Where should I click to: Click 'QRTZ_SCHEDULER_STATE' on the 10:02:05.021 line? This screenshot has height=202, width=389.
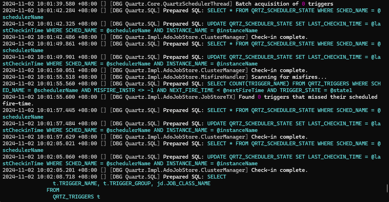[x=283, y=144]
